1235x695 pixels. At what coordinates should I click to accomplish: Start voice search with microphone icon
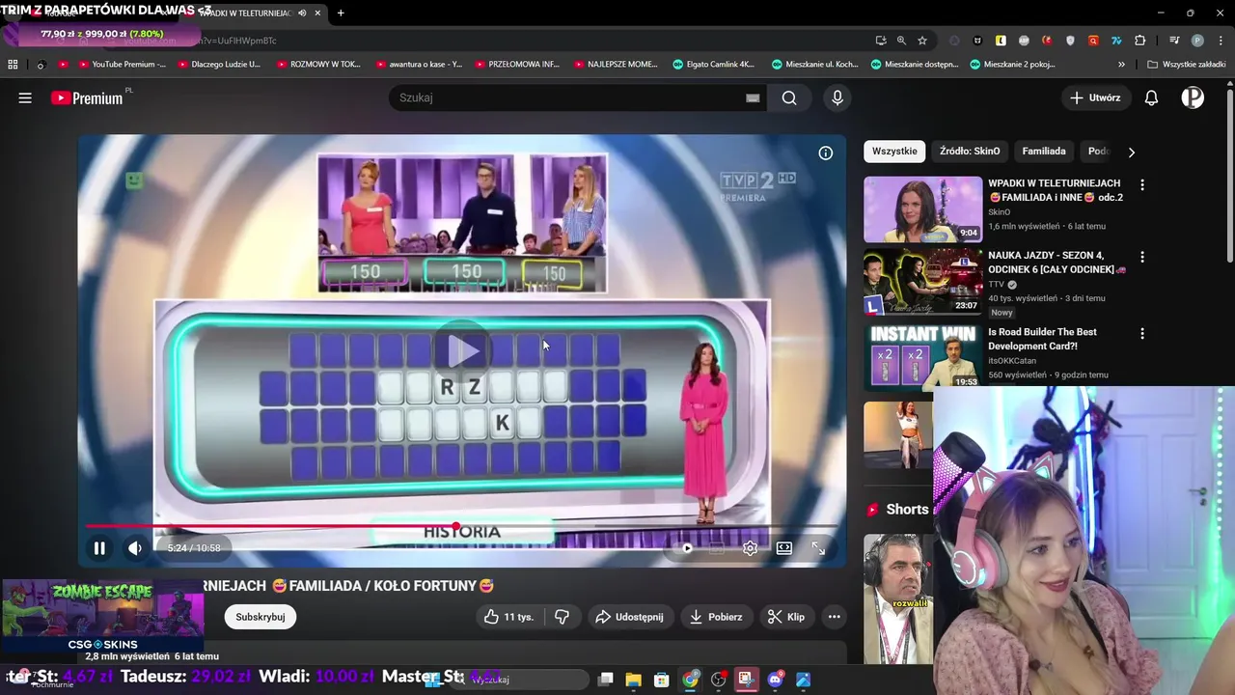pos(837,97)
